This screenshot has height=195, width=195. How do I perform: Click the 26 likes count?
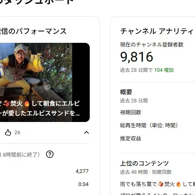17,133
